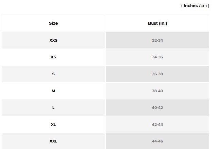Screen dimensions: 218x153
Task: Click the 40-42 bust measurement
Action: [x=157, y=108]
